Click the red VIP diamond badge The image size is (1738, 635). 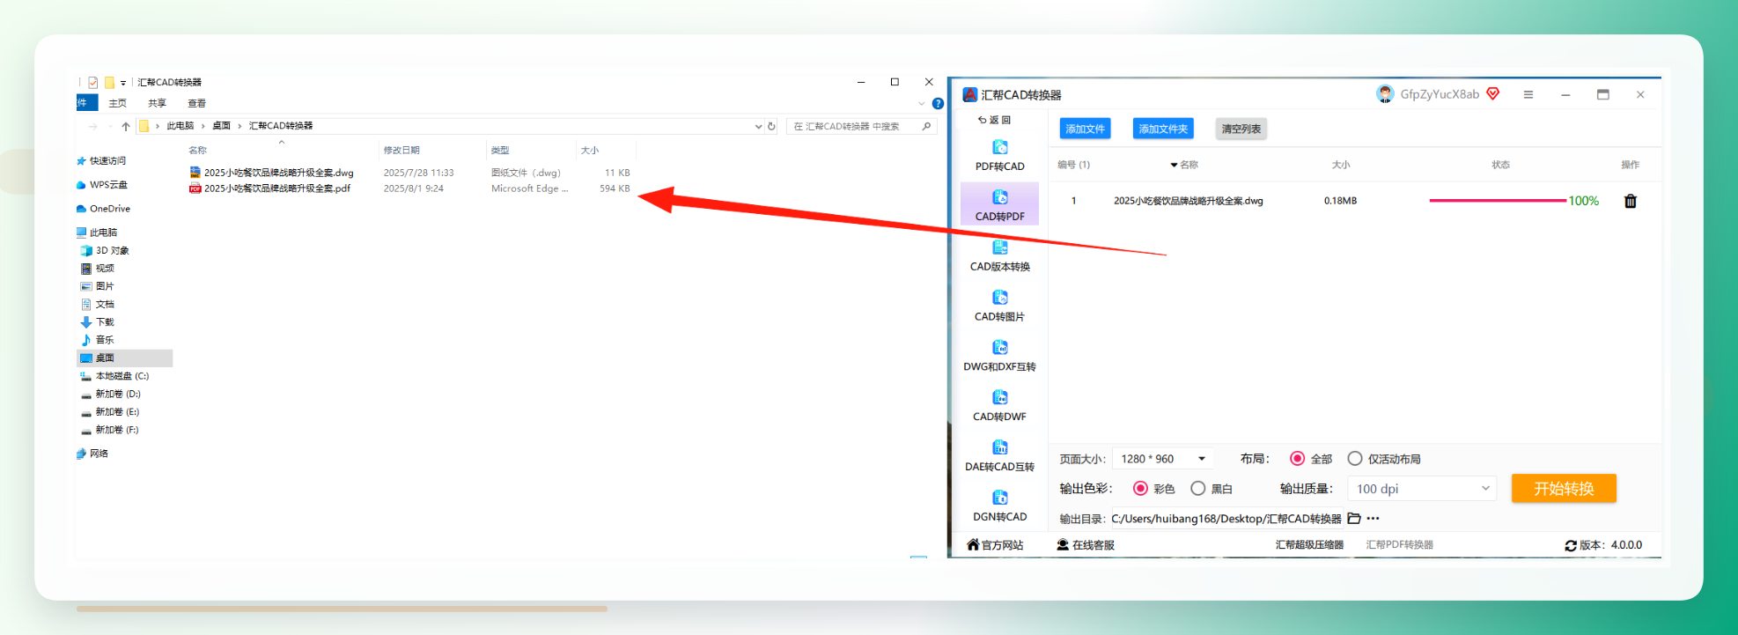pos(1493,94)
